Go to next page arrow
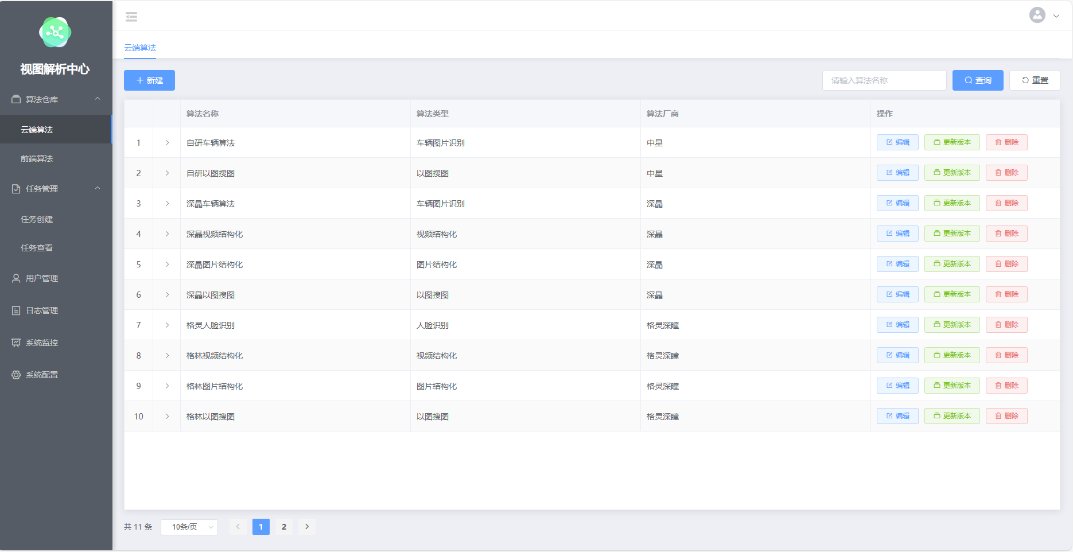Image resolution: width=1073 pixels, height=552 pixels. [x=307, y=527]
